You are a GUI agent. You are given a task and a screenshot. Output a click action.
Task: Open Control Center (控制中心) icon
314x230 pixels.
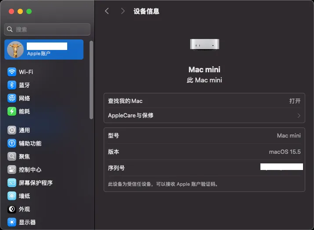coord(12,170)
